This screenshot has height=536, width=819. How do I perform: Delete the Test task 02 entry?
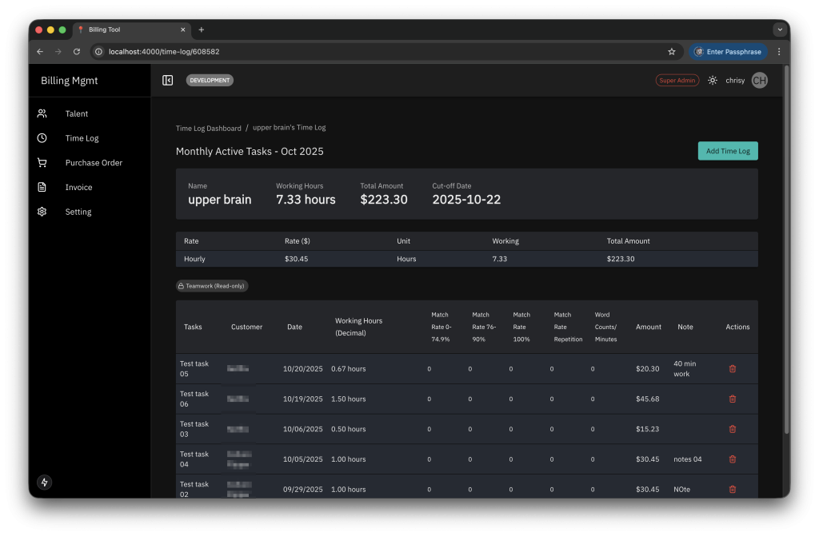pyautogui.click(x=732, y=489)
